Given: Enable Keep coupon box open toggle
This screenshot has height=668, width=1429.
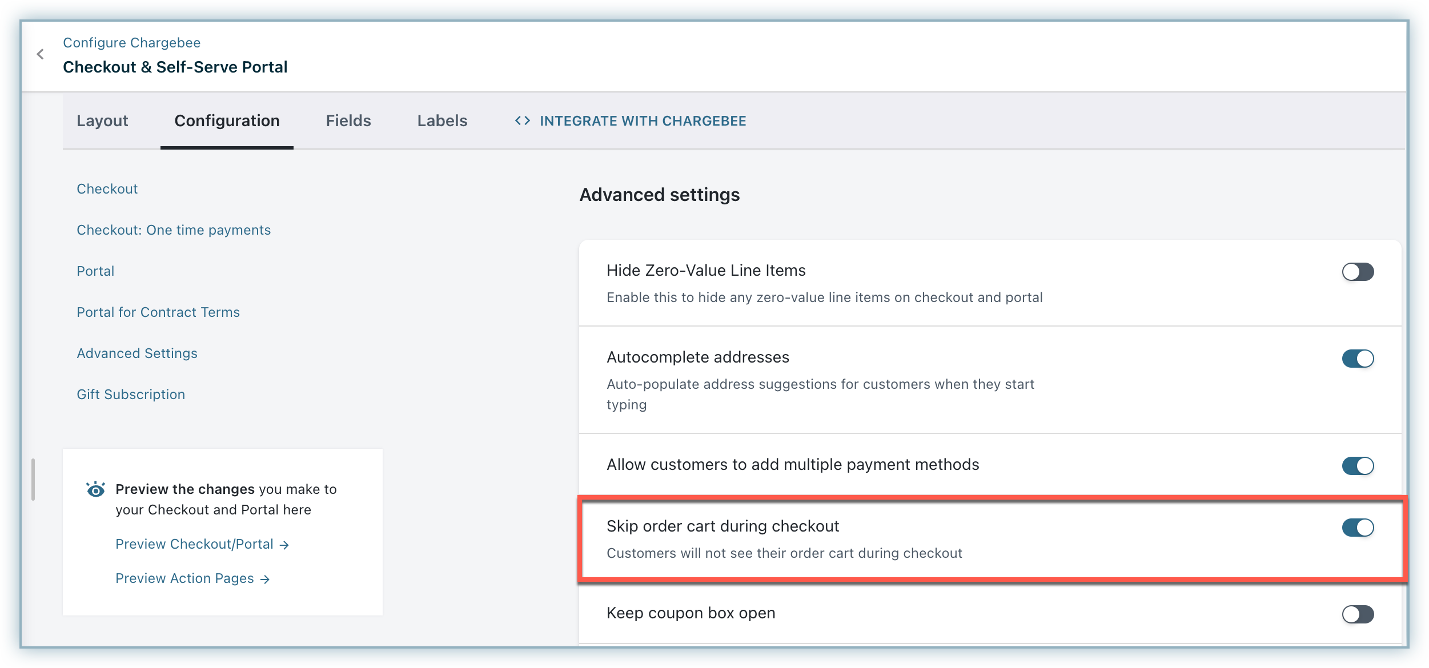Looking at the screenshot, I should coord(1357,614).
